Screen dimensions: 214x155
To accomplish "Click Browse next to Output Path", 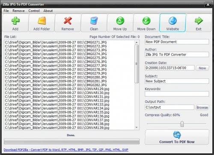I will tap(202, 108).
